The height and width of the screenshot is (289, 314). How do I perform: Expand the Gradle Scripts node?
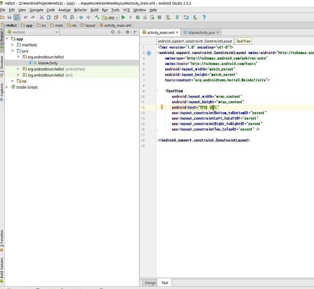[x=7, y=87]
